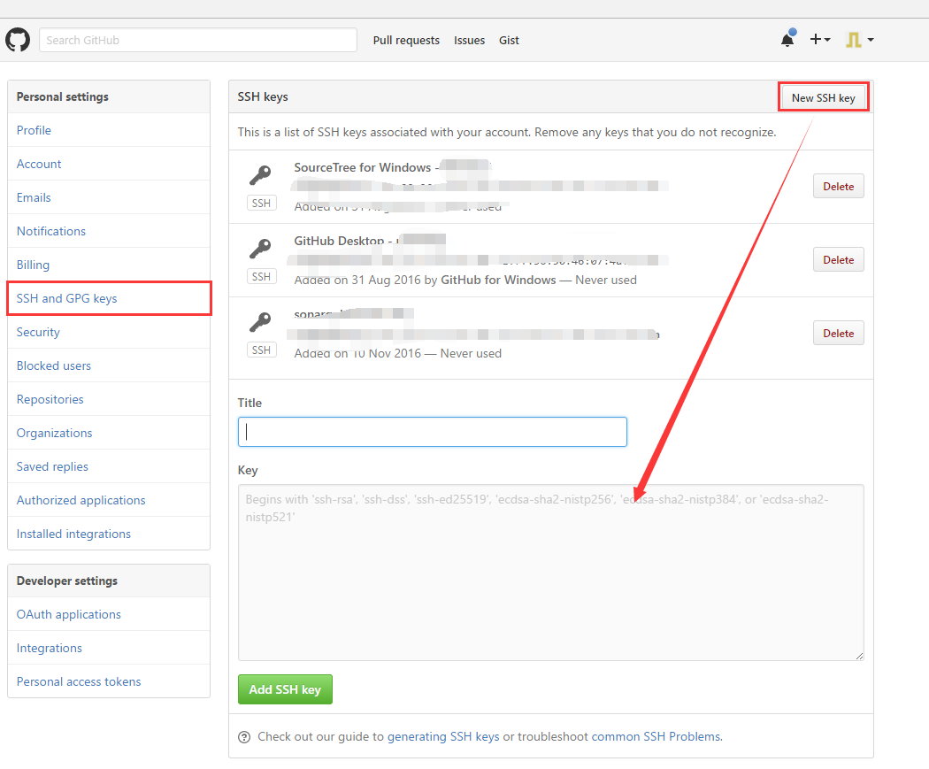Viewport: 929px width, 769px height.
Task: Open Blocked users settings
Action: pyautogui.click(x=109, y=365)
